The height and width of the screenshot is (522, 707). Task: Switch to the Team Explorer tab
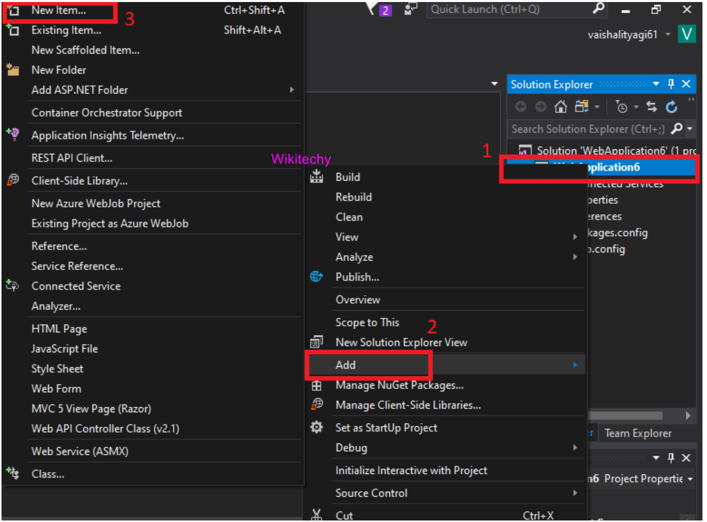(x=638, y=433)
